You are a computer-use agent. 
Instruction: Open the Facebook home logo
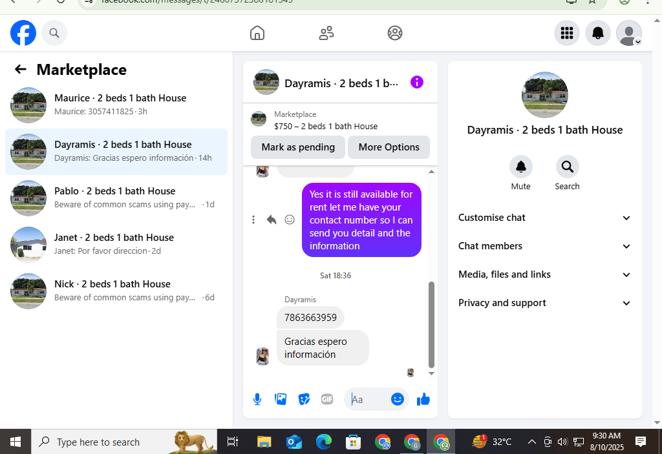23,33
